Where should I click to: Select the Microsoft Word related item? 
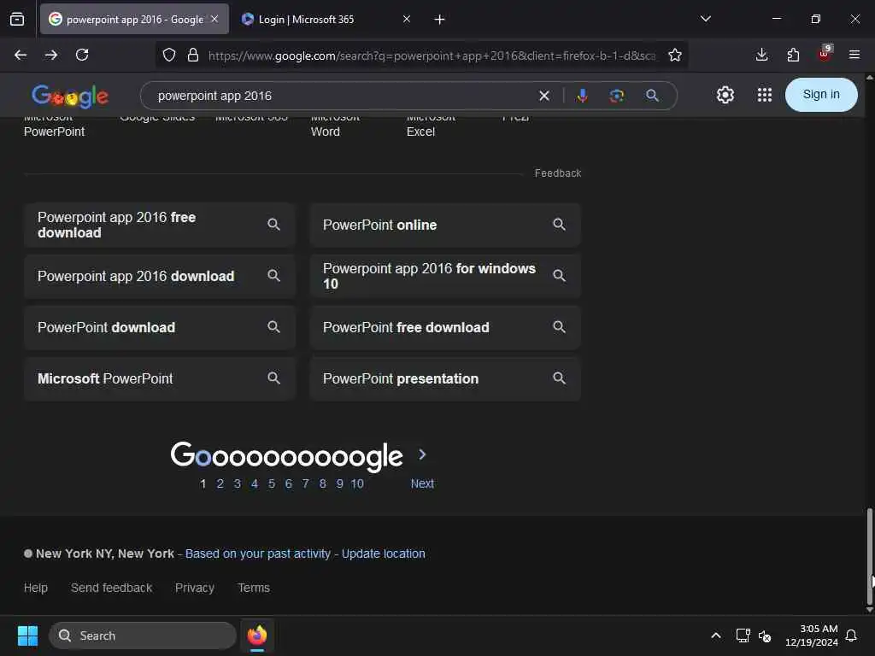pyautogui.click(x=335, y=127)
